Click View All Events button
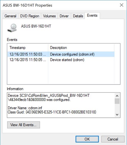The image size is (127, 145). pos(23,125)
